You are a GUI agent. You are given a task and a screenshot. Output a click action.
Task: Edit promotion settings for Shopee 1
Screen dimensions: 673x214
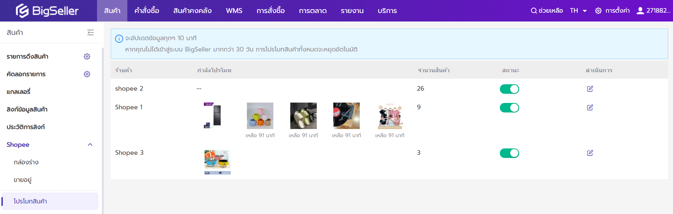(x=590, y=108)
